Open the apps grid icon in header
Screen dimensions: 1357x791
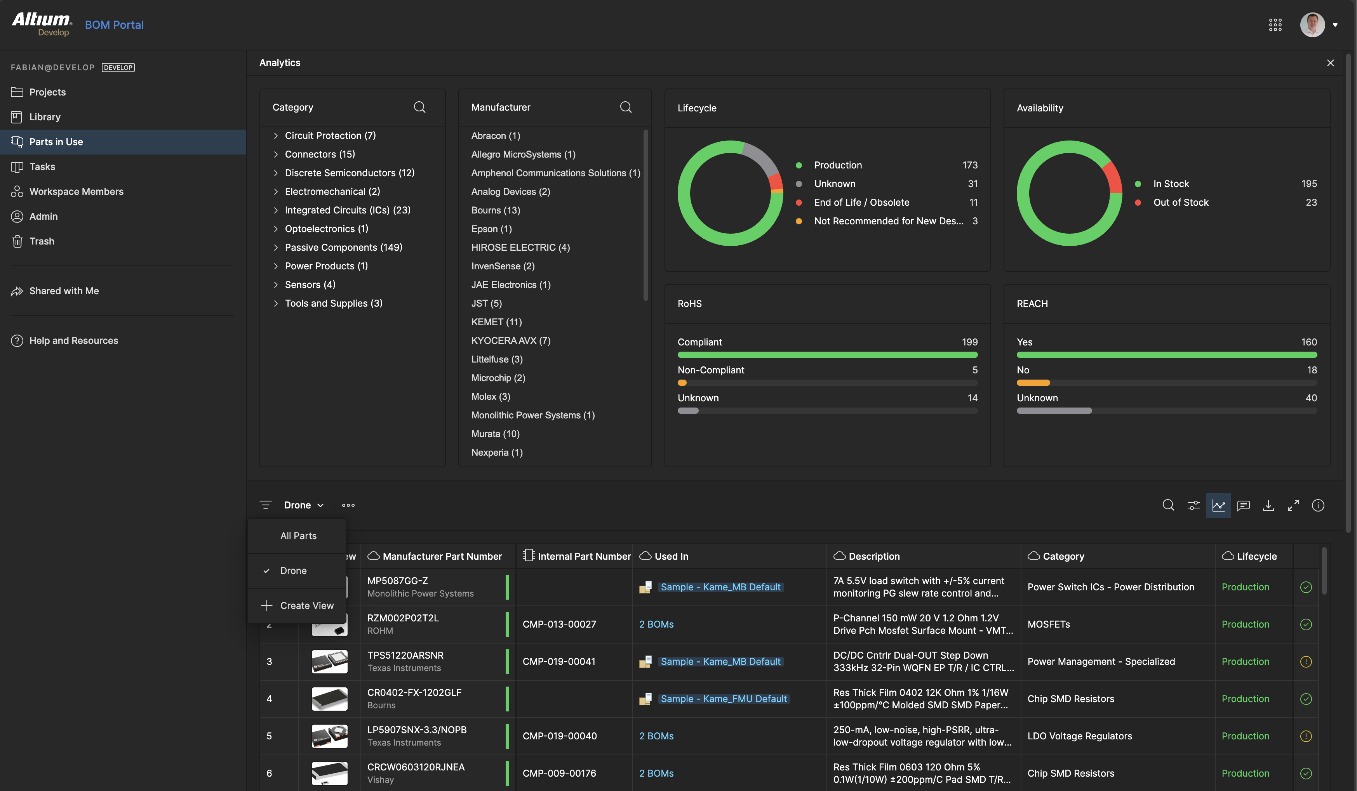tap(1275, 25)
